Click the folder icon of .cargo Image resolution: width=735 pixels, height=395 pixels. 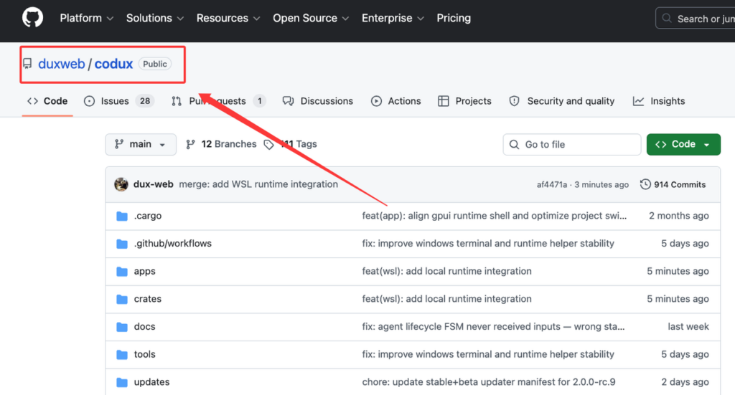point(122,216)
